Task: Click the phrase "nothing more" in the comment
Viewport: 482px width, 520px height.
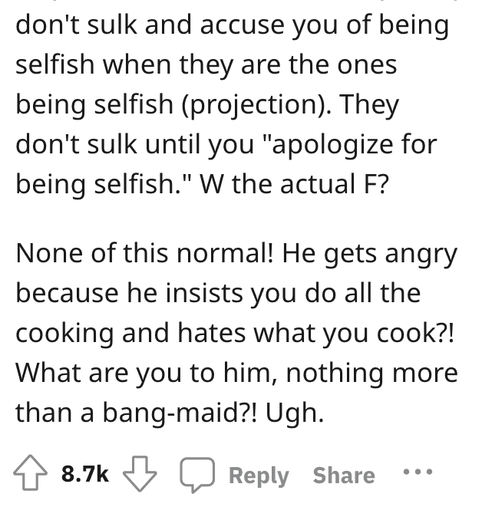Action: pyautogui.click(x=371, y=374)
